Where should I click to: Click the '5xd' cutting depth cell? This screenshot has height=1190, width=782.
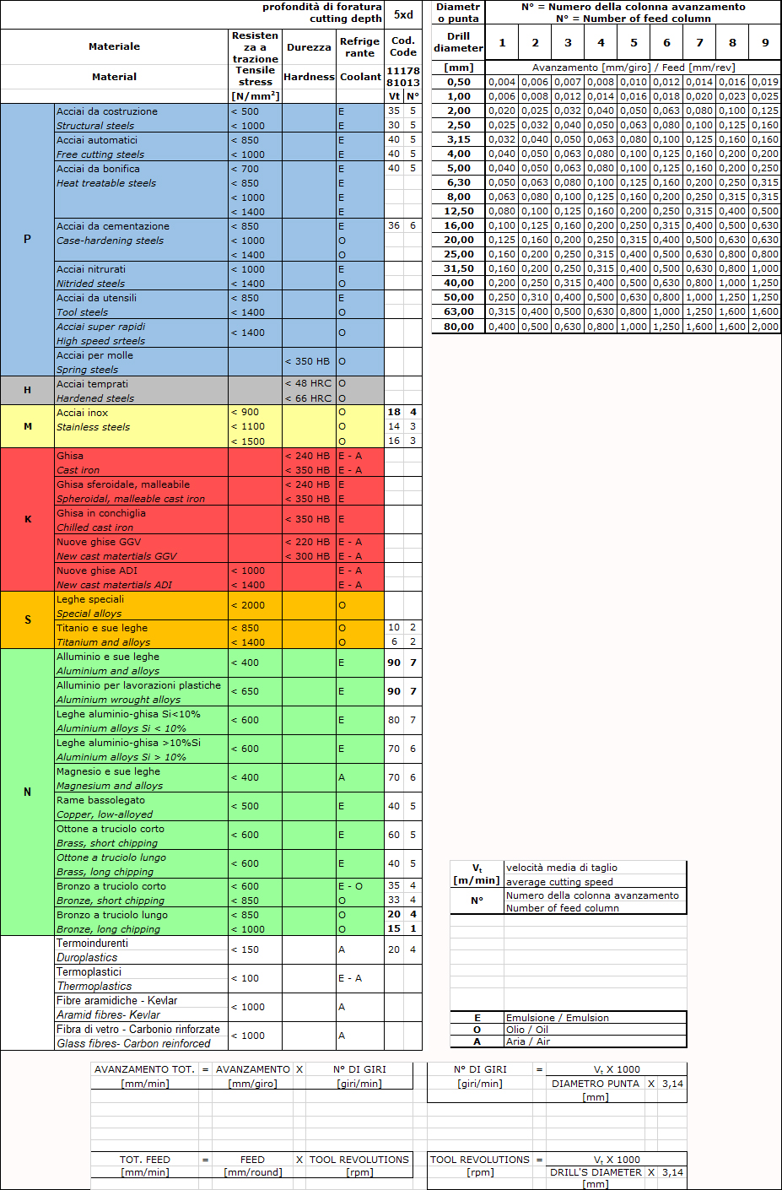403,14
